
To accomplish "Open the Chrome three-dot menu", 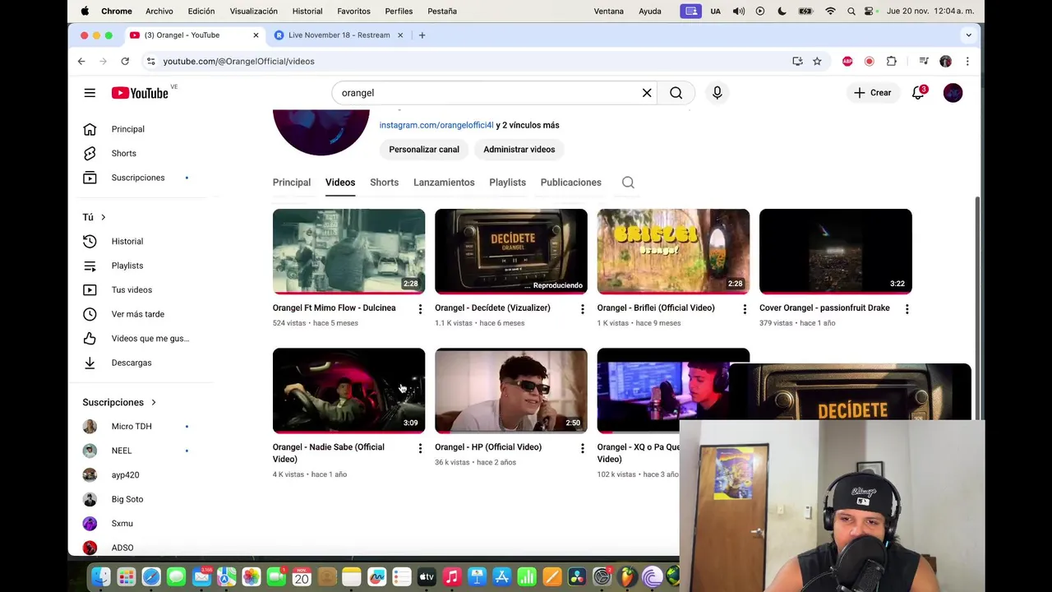I will pyautogui.click(x=967, y=61).
